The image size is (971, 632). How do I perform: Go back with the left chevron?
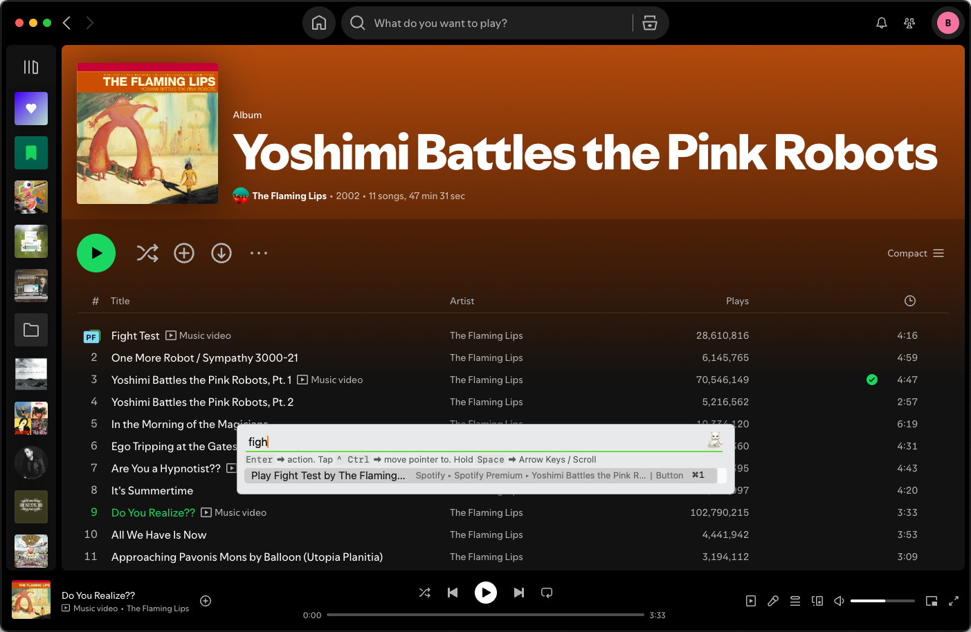click(67, 23)
